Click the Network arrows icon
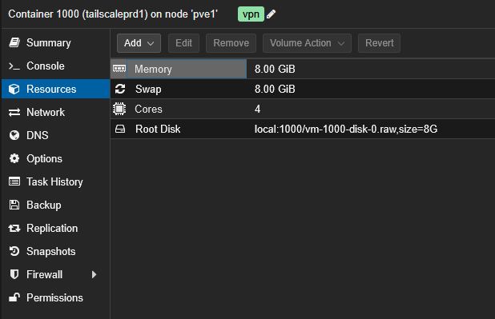The width and height of the screenshot is (495, 319). click(14, 112)
